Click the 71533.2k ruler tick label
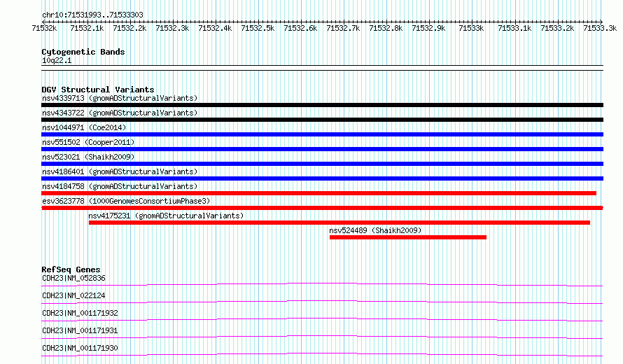Viewport: 623px width, 364px height. [557, 28]
